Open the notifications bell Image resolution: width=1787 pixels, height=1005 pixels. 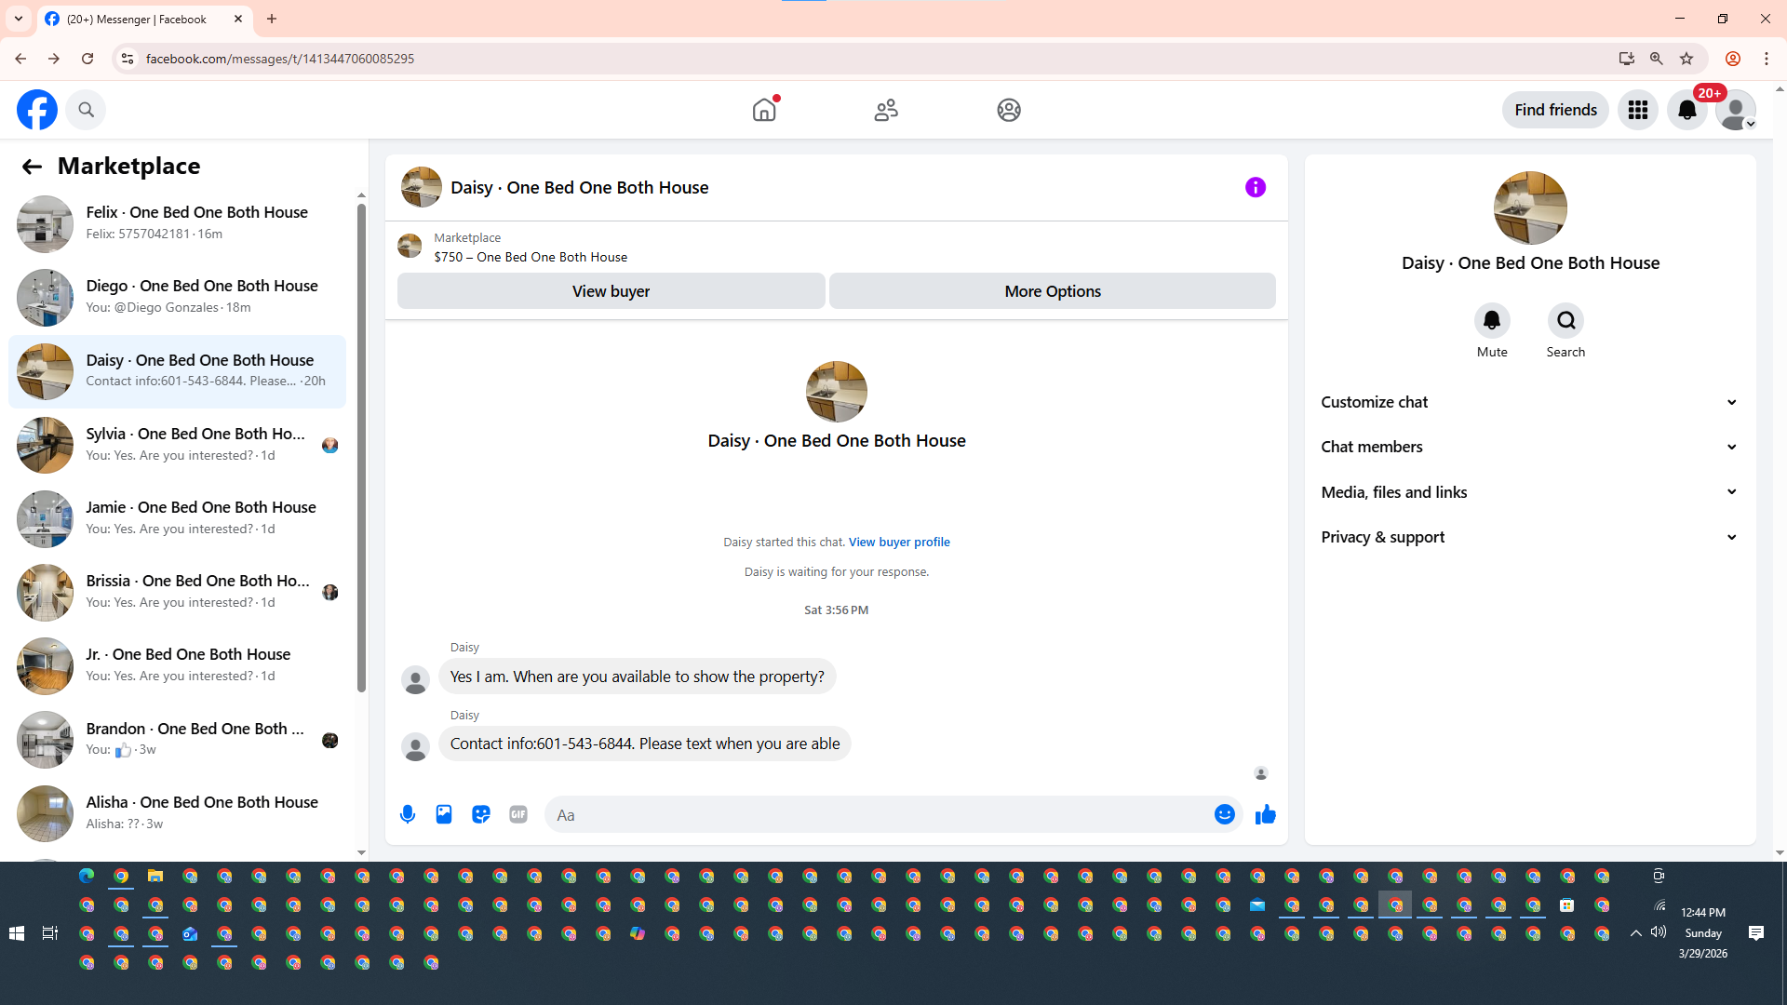[1686, 110]
